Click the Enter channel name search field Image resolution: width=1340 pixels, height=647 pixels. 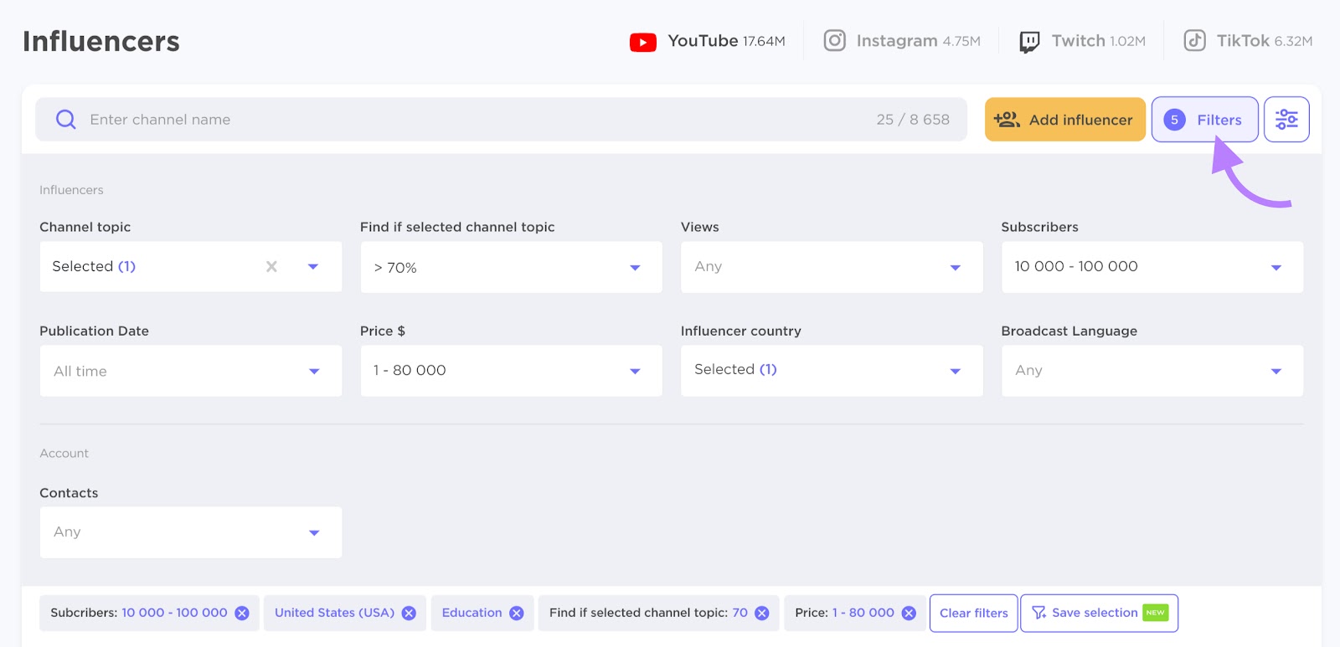469,120
